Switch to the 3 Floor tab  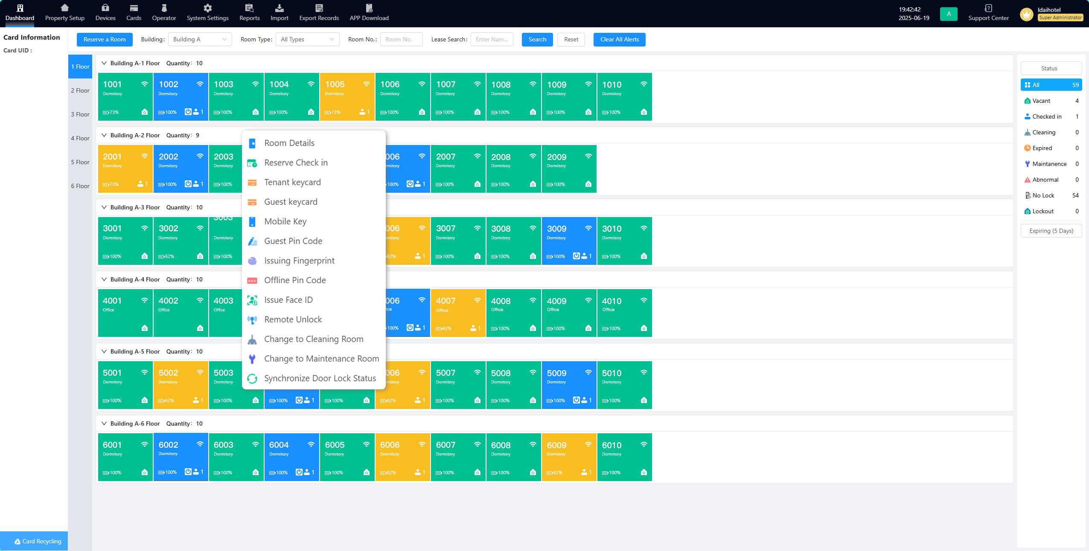point(80,114)
